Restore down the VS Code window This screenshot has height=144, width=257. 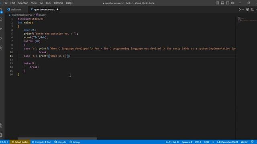click(x=249, y=3)
